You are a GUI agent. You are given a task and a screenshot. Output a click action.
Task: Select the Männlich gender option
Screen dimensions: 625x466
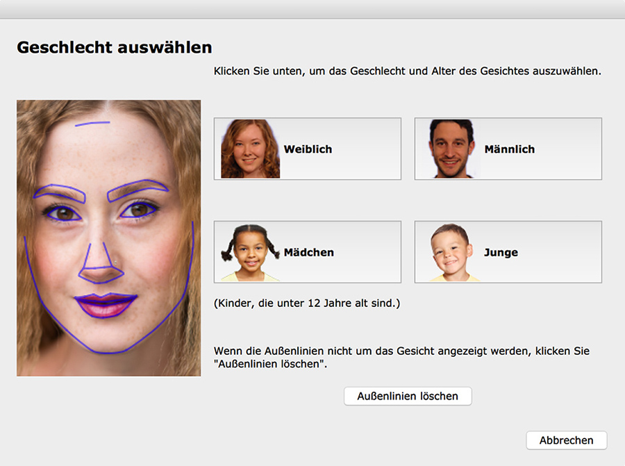(x=508, y=149)
